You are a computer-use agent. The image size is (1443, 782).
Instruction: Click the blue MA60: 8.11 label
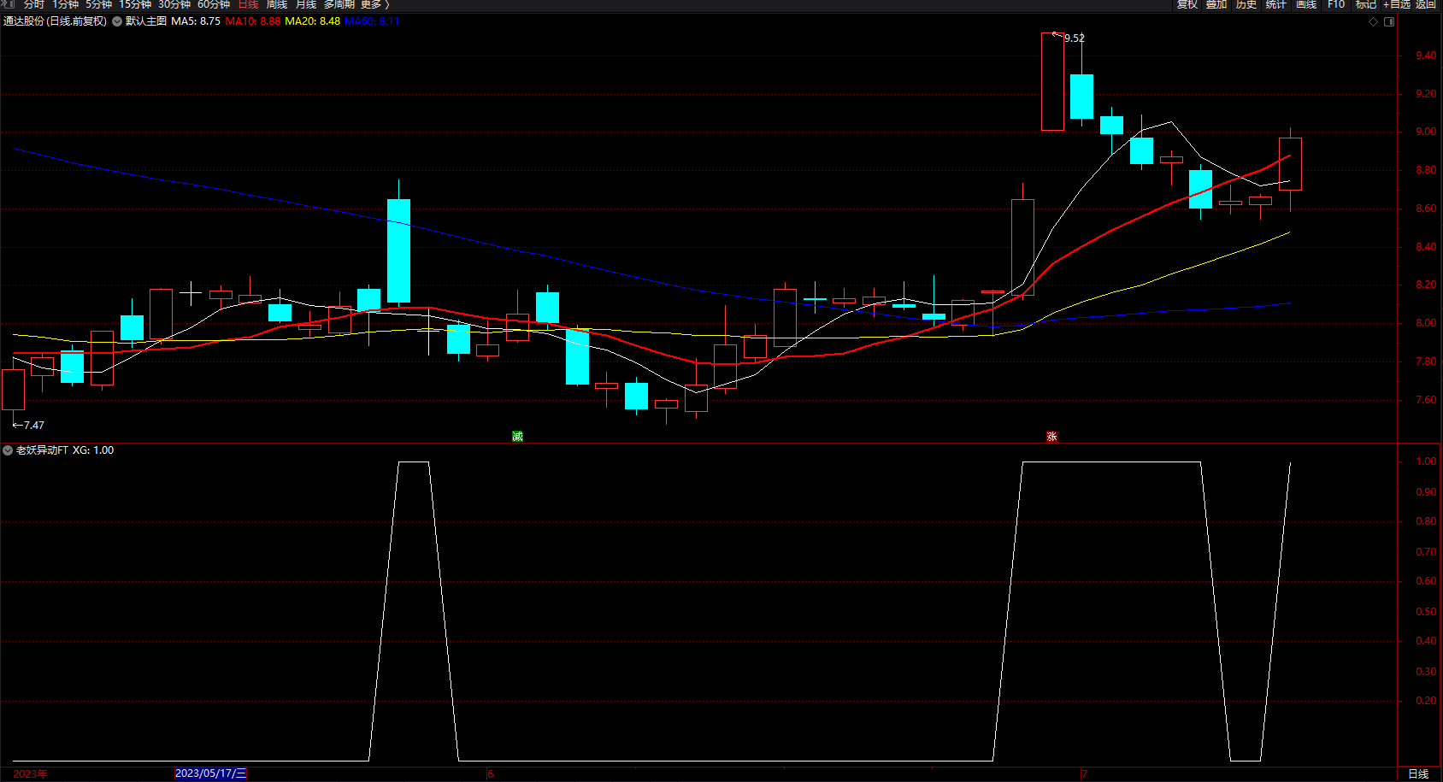coord(372,21)
